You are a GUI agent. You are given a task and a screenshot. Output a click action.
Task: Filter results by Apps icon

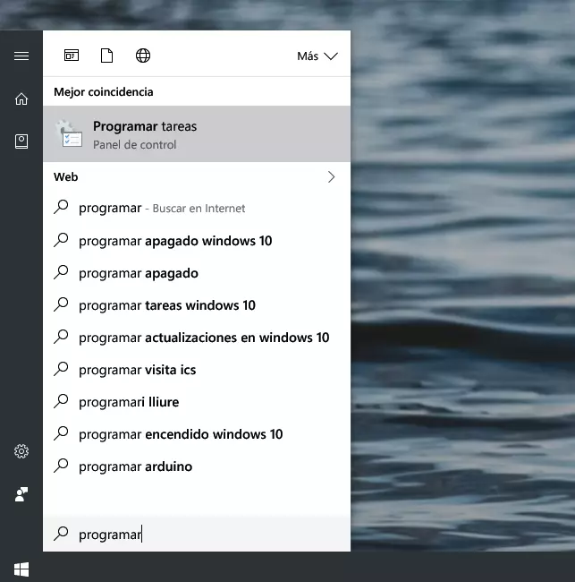(x=72, y=56)
